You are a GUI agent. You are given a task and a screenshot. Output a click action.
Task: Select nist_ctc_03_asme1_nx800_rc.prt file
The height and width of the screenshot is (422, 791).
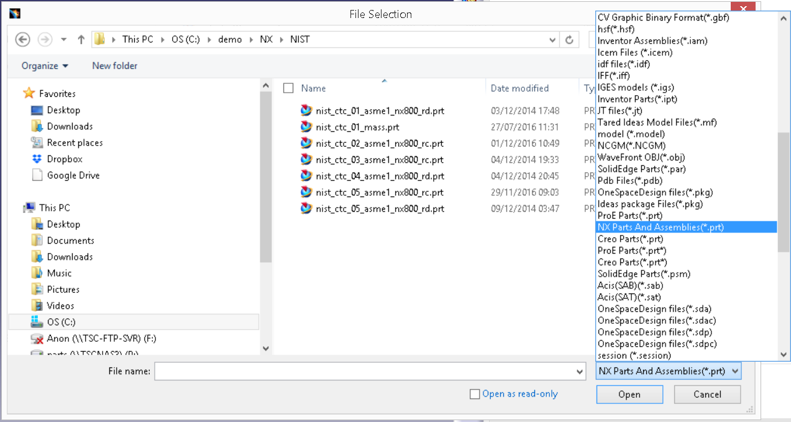point(380,160)
